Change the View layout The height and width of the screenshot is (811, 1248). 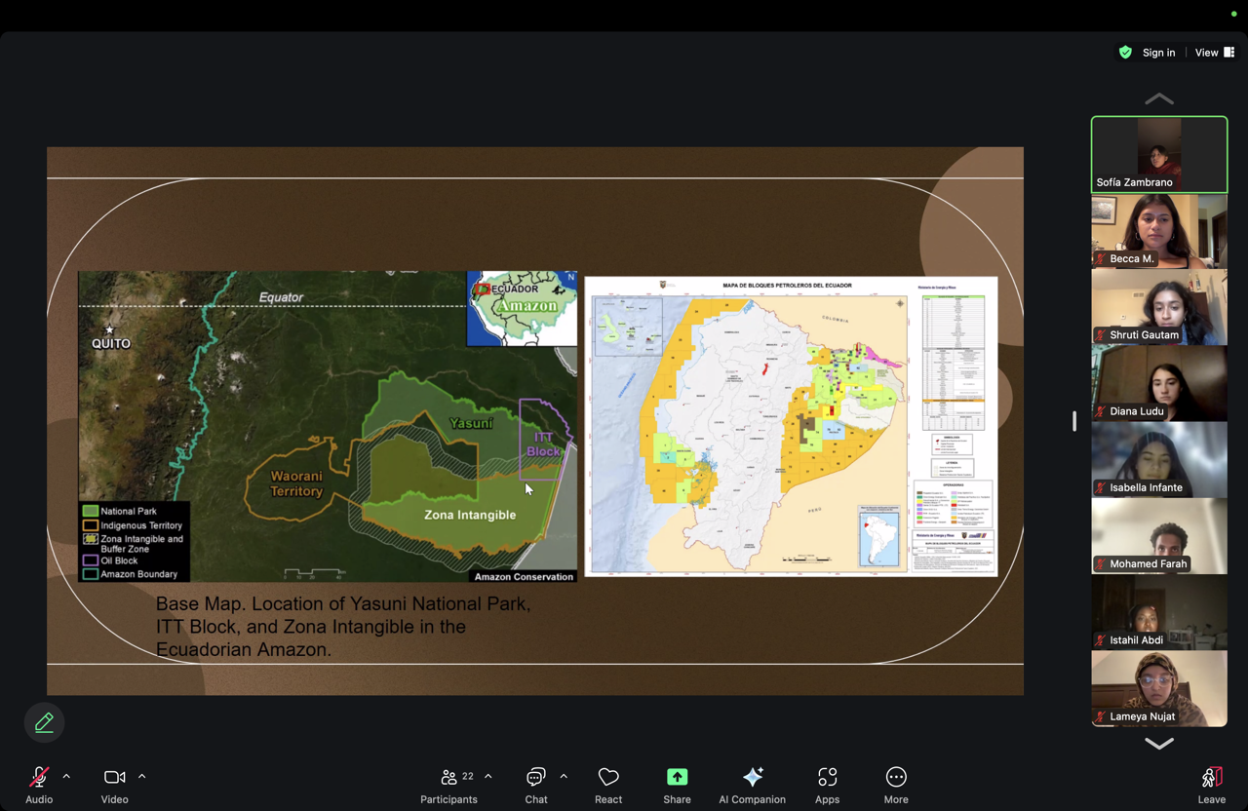[1214, 53]
